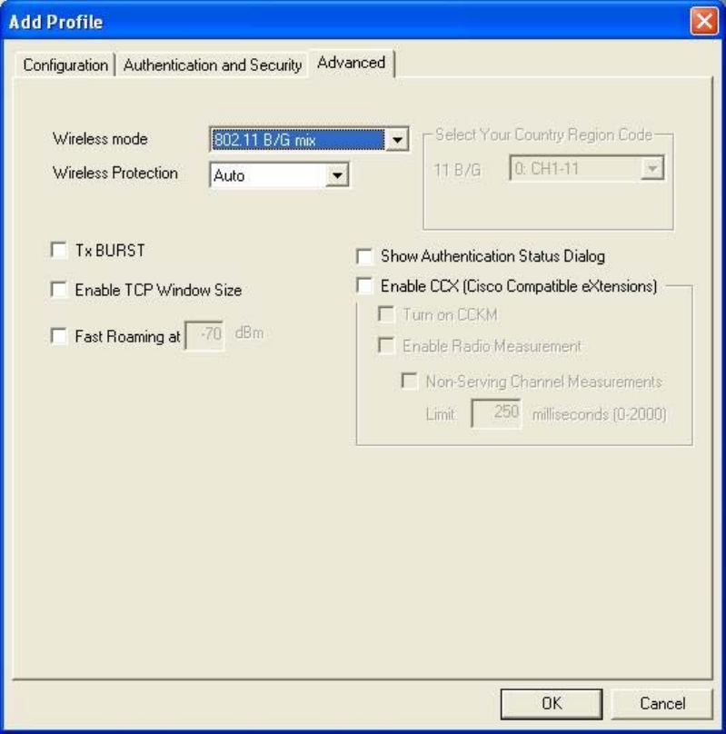Check Enable TCP Window Size

(x=60, y=291)
